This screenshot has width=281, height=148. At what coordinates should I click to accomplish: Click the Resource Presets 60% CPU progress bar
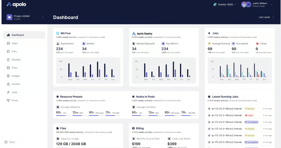click(x=63, y=116)
